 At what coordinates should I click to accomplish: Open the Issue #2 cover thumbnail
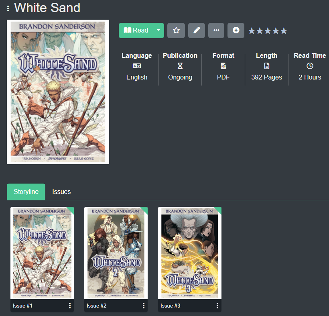click(116, 253)
